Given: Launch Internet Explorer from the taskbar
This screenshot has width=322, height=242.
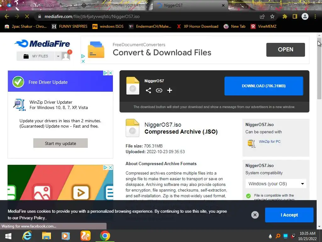Looking at the screenshot, I should (27, 236).
